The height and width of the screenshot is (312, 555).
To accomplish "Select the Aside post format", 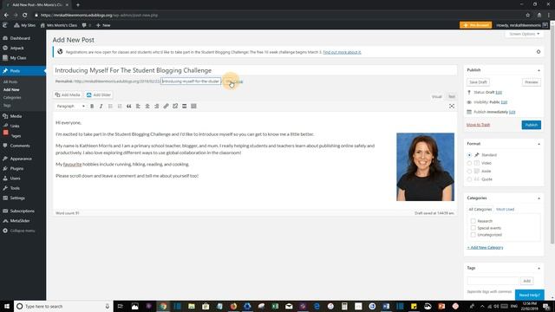I will tap(469, 172).
